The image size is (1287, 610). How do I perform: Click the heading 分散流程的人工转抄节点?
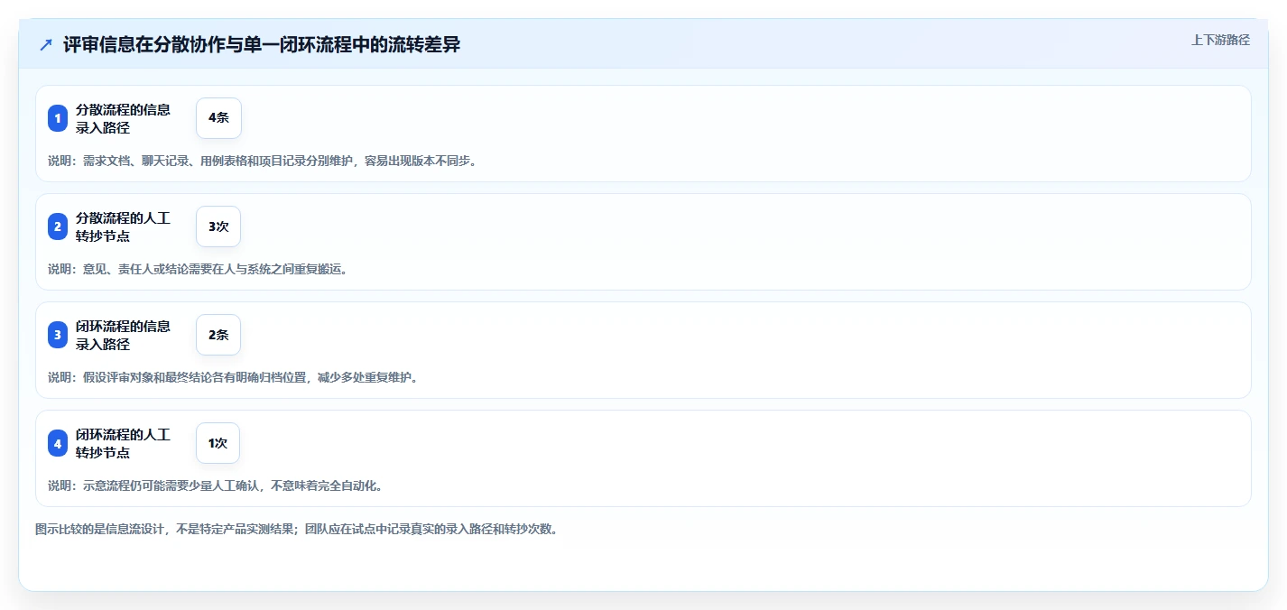123,226
